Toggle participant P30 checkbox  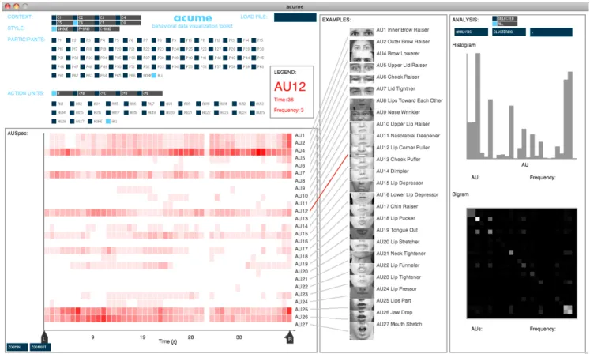coord(254,49)
